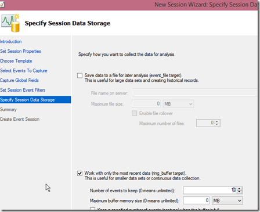Click the File name on server field

pos(194,92)
